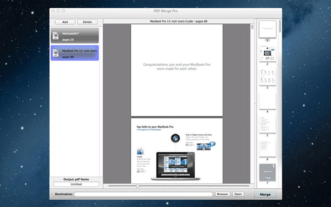Select page 2 thumbnail
The width and height of the screenshot is (331, 207).
point(268,53)
